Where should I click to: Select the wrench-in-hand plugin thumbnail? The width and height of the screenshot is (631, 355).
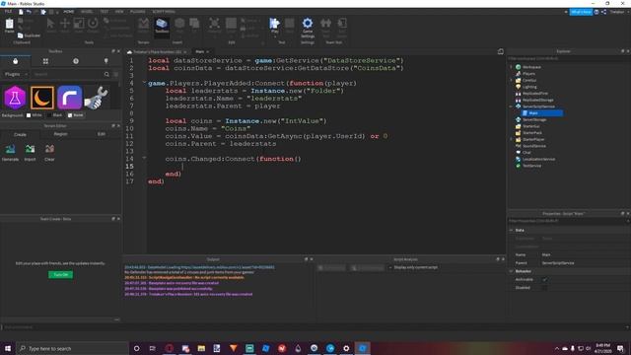coord(97,98)
